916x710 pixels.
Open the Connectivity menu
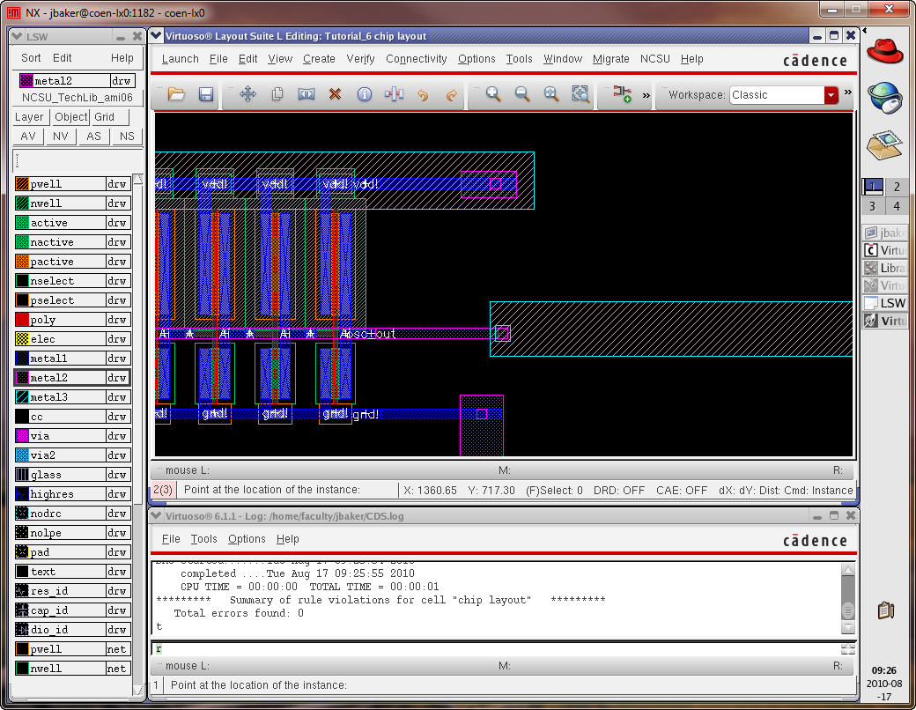click(x=416, y=59)
